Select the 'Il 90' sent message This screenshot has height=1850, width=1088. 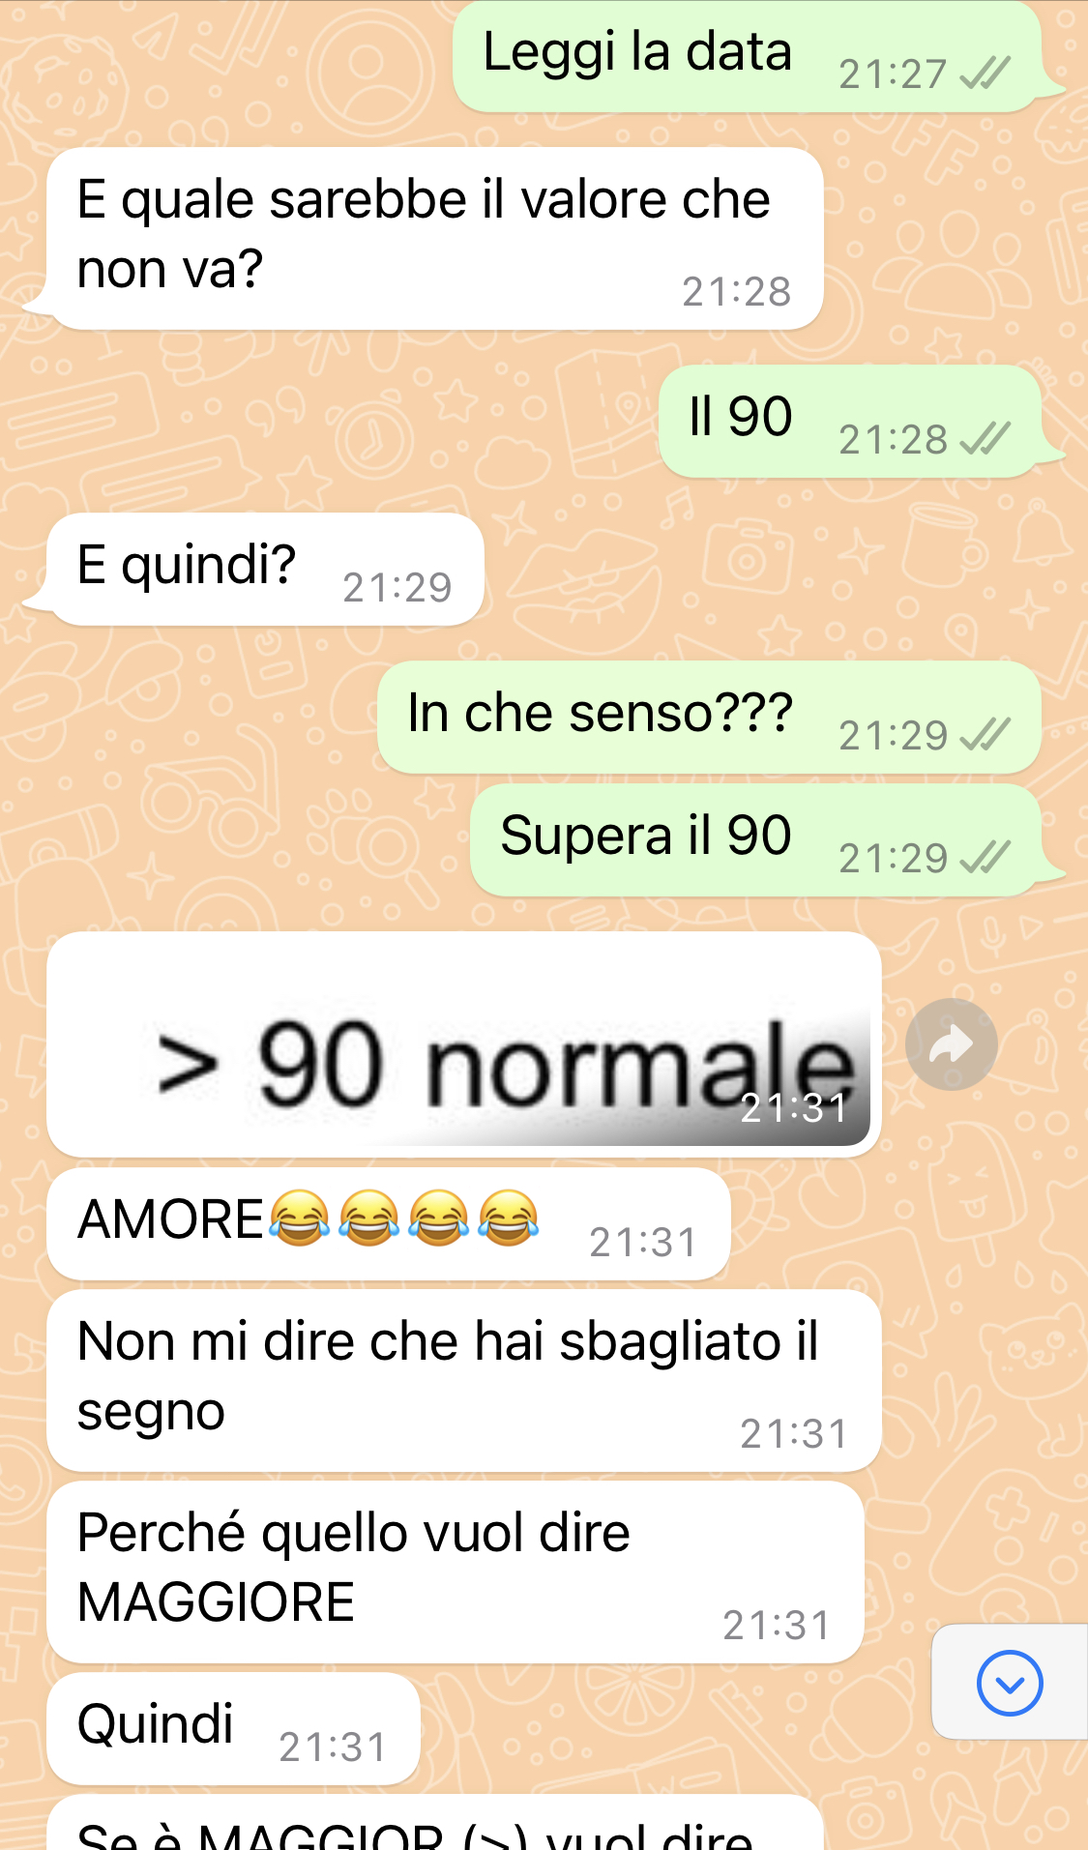(x=850, y=421)
